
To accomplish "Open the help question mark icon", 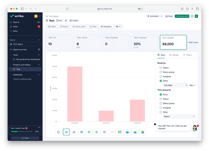I will [x=192, y=16].
